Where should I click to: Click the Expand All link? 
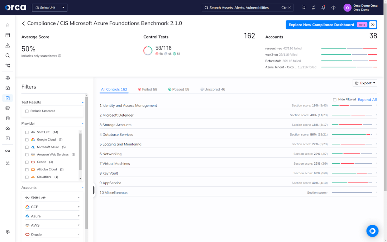click(367, 100)
